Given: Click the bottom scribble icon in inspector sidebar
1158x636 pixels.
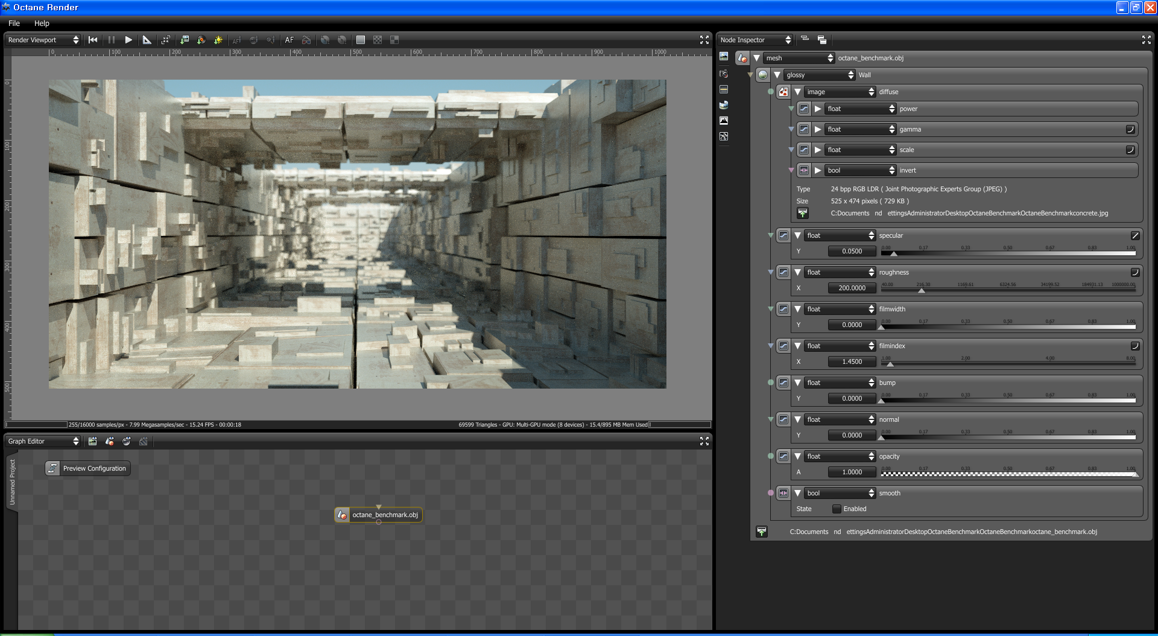Looking at the screenshot, I should [724, 136].
